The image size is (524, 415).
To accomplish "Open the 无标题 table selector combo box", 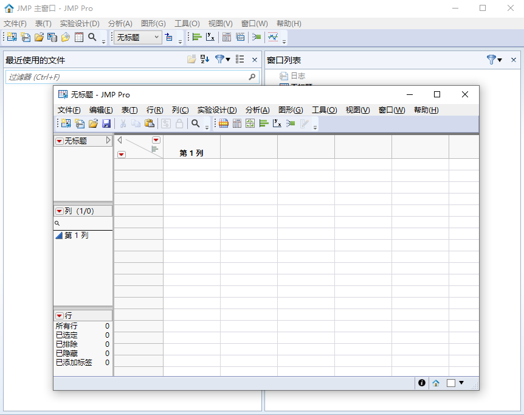I will [x=138, y=37].
